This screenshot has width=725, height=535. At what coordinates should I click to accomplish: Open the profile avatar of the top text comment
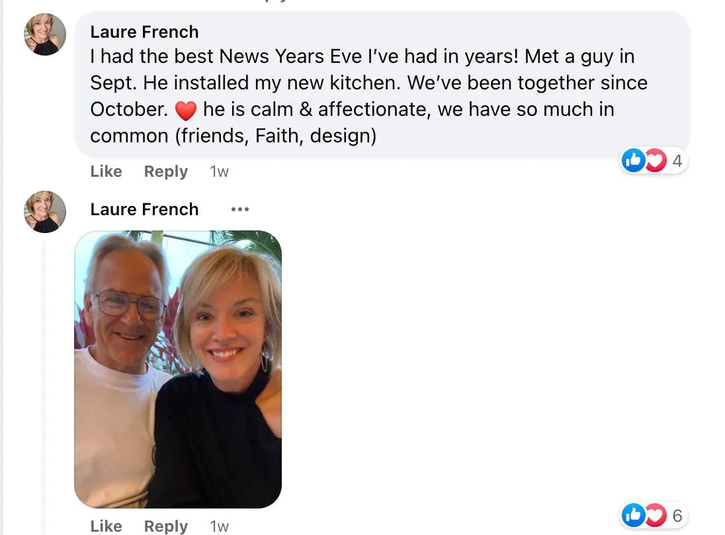click(x=45, y=34)
